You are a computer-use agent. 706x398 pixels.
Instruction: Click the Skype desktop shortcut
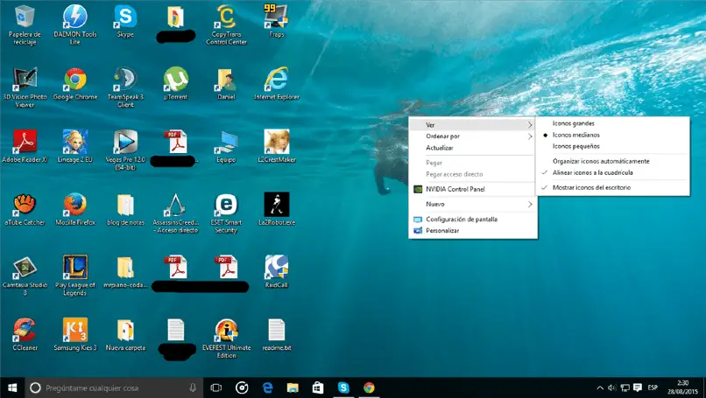[x=125, y=17]
